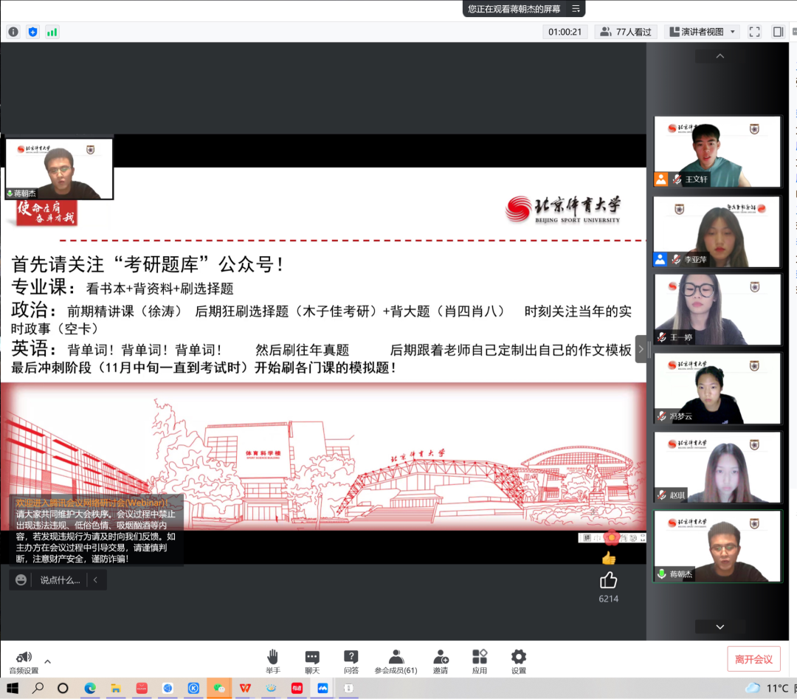Open the Windows Start menu
Screen dimensions: 797x699
click(x=13, y=689)
